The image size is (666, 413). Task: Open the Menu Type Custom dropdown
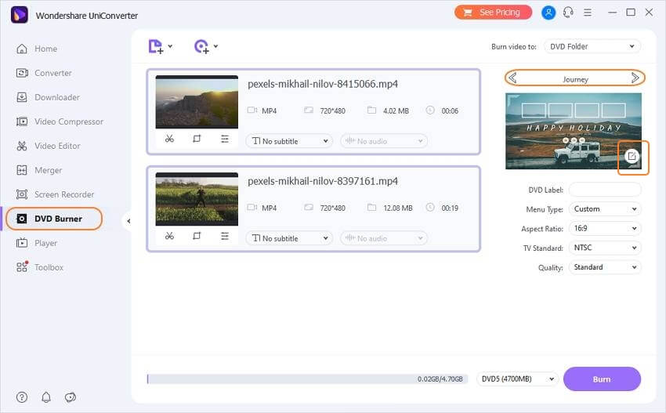pos(605,209)
